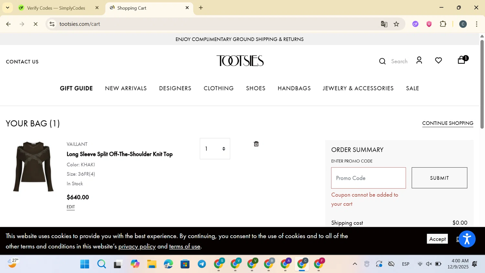Click the Search text field in header
Image resolution: width=485 pixels, height=273 pixels.
tap(399, 61)
